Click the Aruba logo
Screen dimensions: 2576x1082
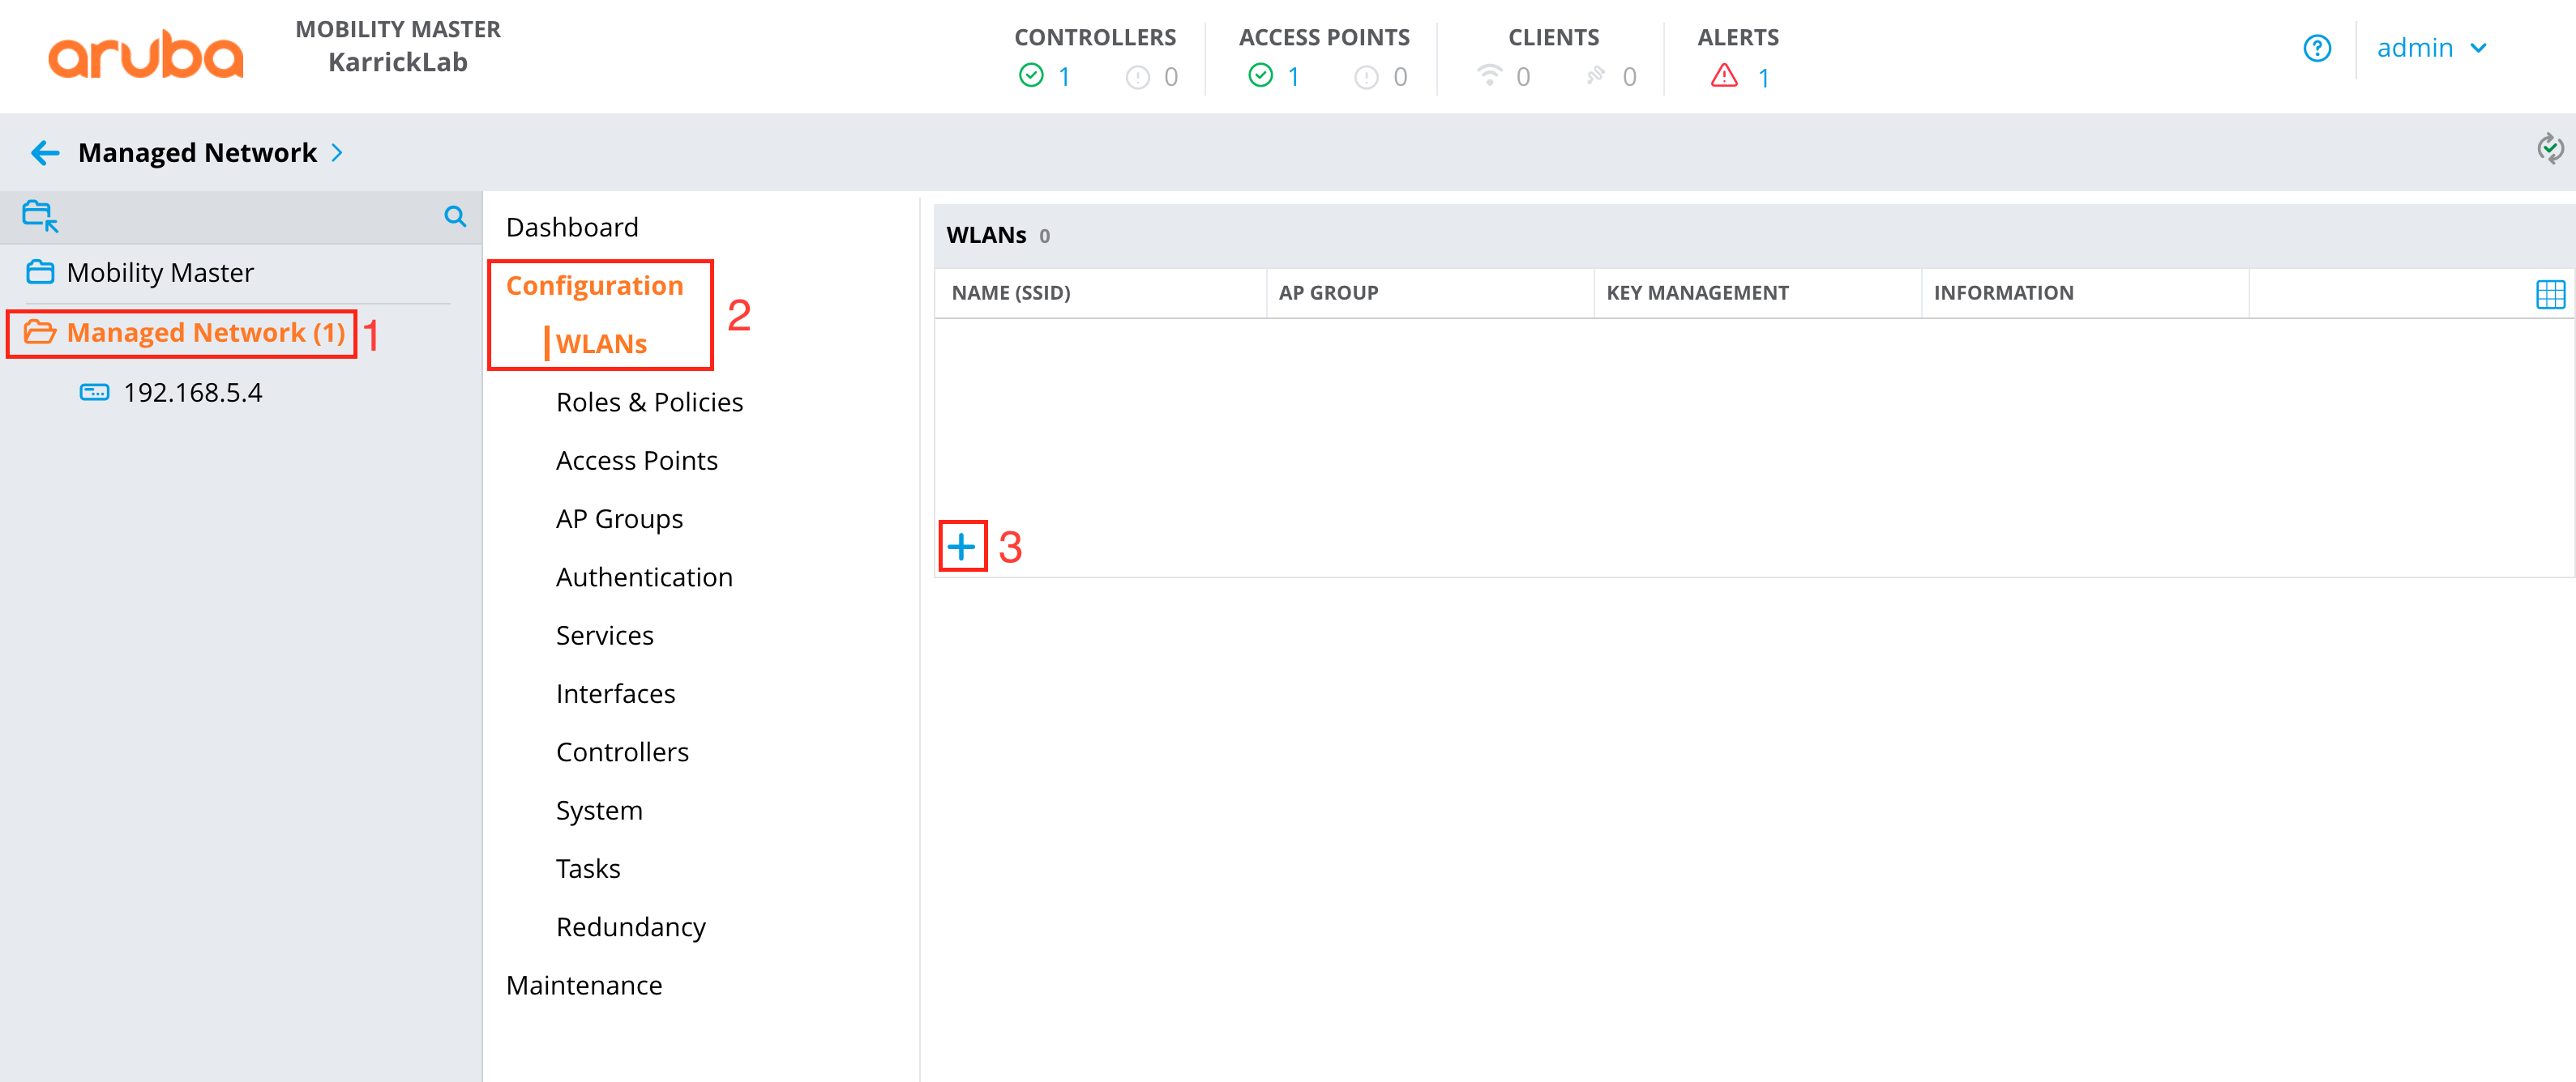click(146, 55)
